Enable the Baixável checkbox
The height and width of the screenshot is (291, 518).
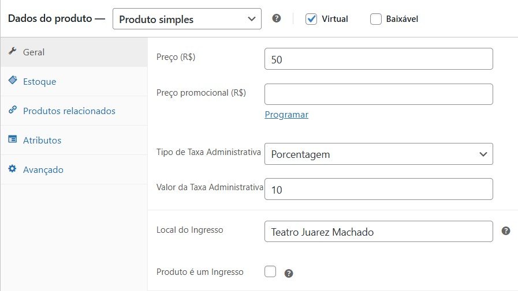[x=376, y=19]
